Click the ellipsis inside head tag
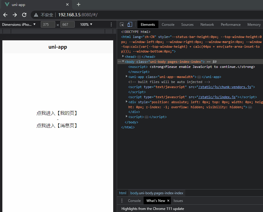Screen dimensions: 263x212 pos(139,57)
